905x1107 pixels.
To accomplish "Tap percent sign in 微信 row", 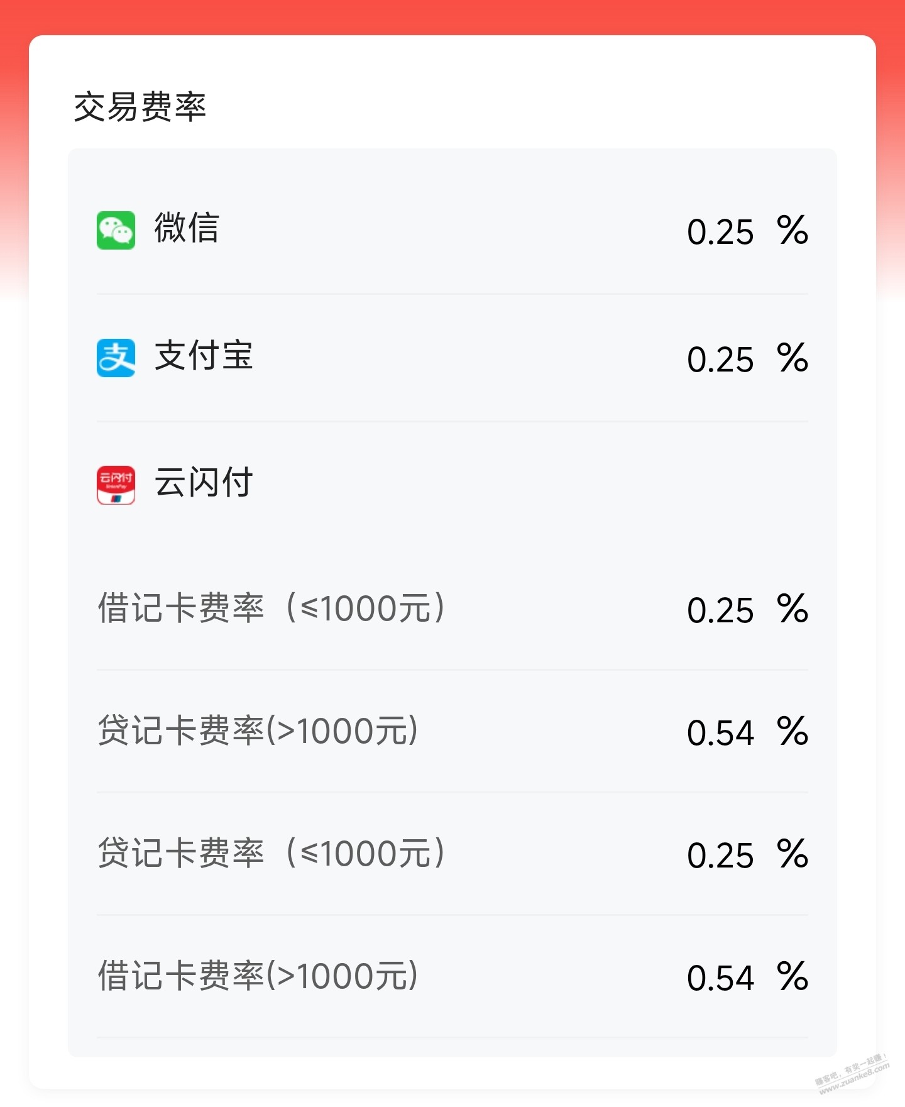I will 793,230.
